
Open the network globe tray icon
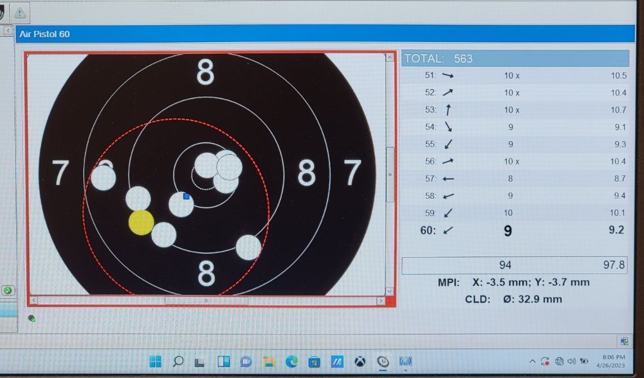(x=560, y=361)
